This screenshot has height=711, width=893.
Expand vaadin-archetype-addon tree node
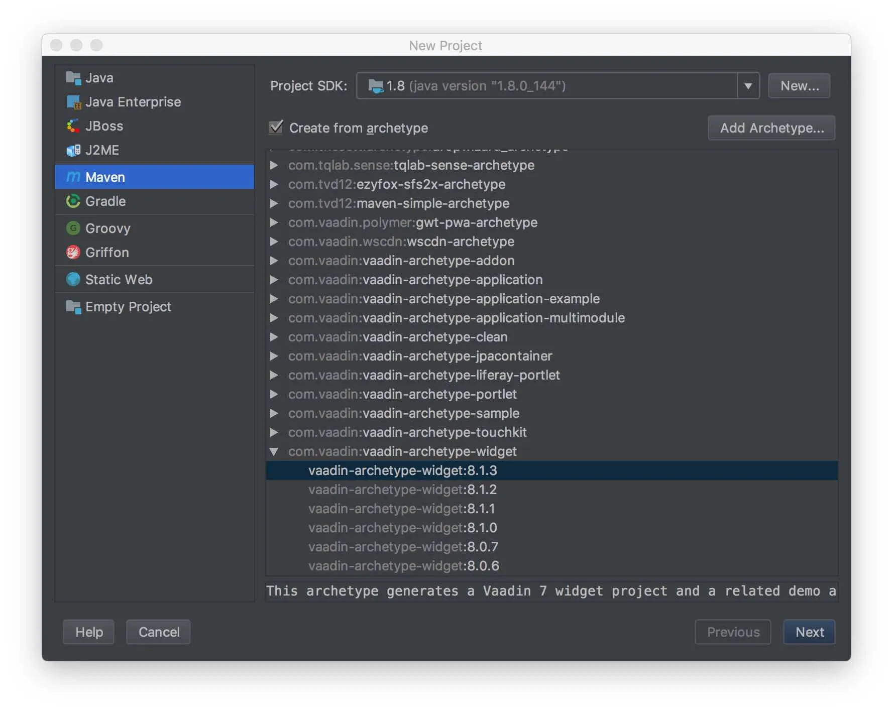point(274,261)
